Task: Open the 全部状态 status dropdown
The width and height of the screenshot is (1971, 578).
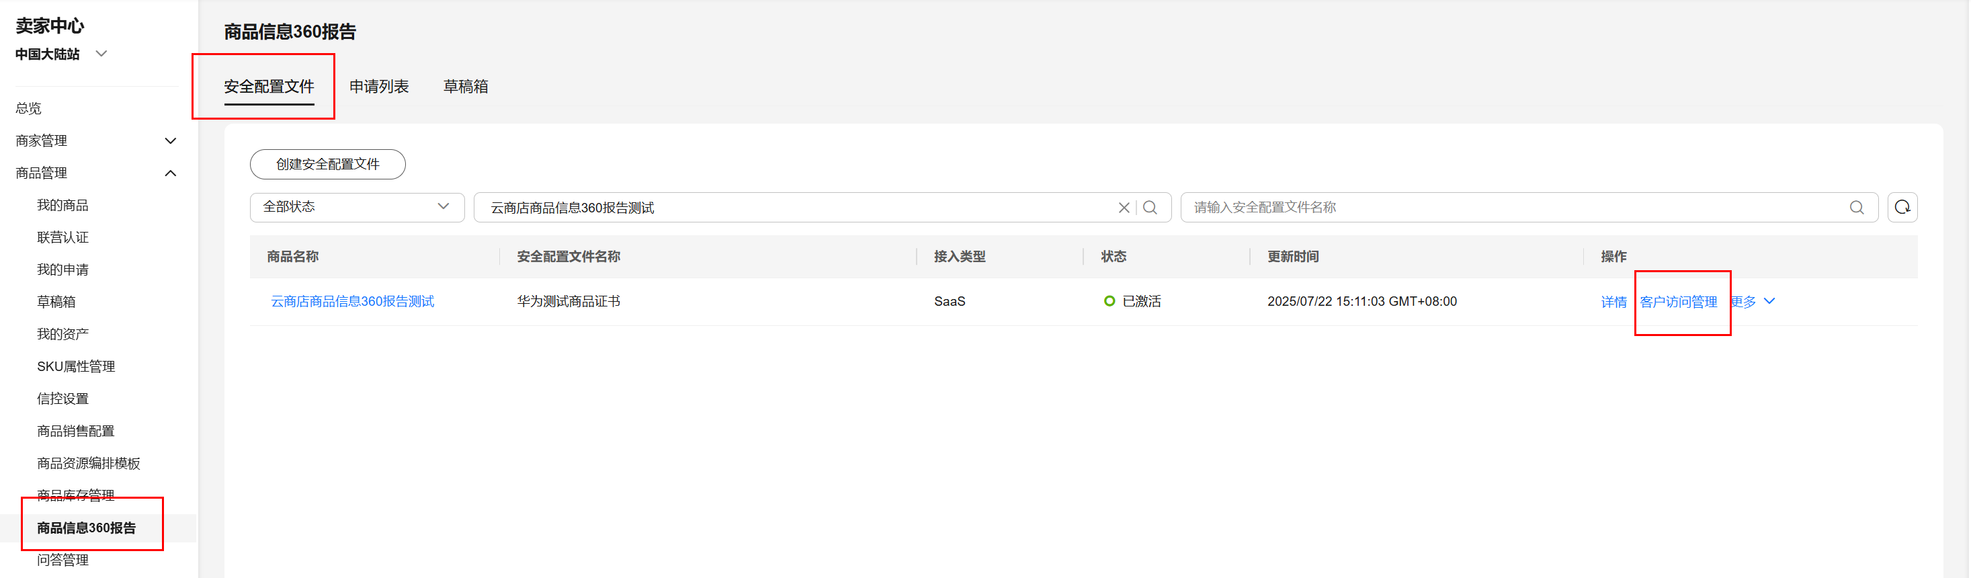Action: pyautogui.click(x=358, y=207)
